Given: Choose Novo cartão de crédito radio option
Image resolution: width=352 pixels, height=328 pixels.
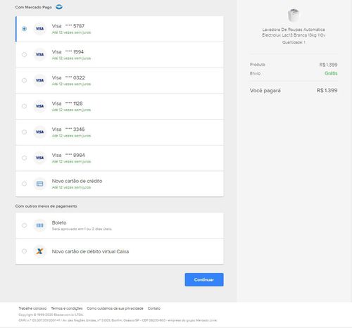Looking at the screenshot, I should [24, 184].
